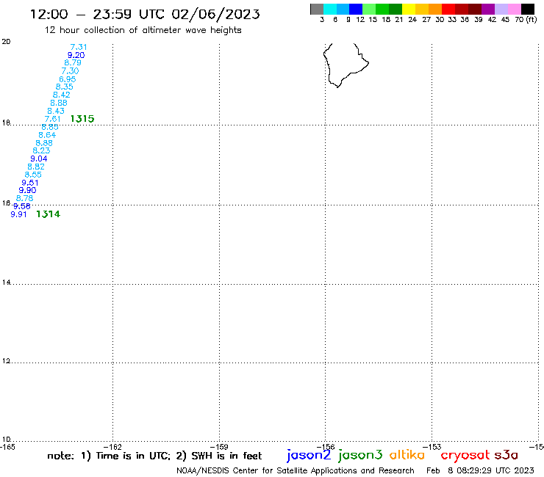Click the NOAA/NESDIS Center footer credit
The height and width of the screenshot is (477, 544).
tap(296, 470)
